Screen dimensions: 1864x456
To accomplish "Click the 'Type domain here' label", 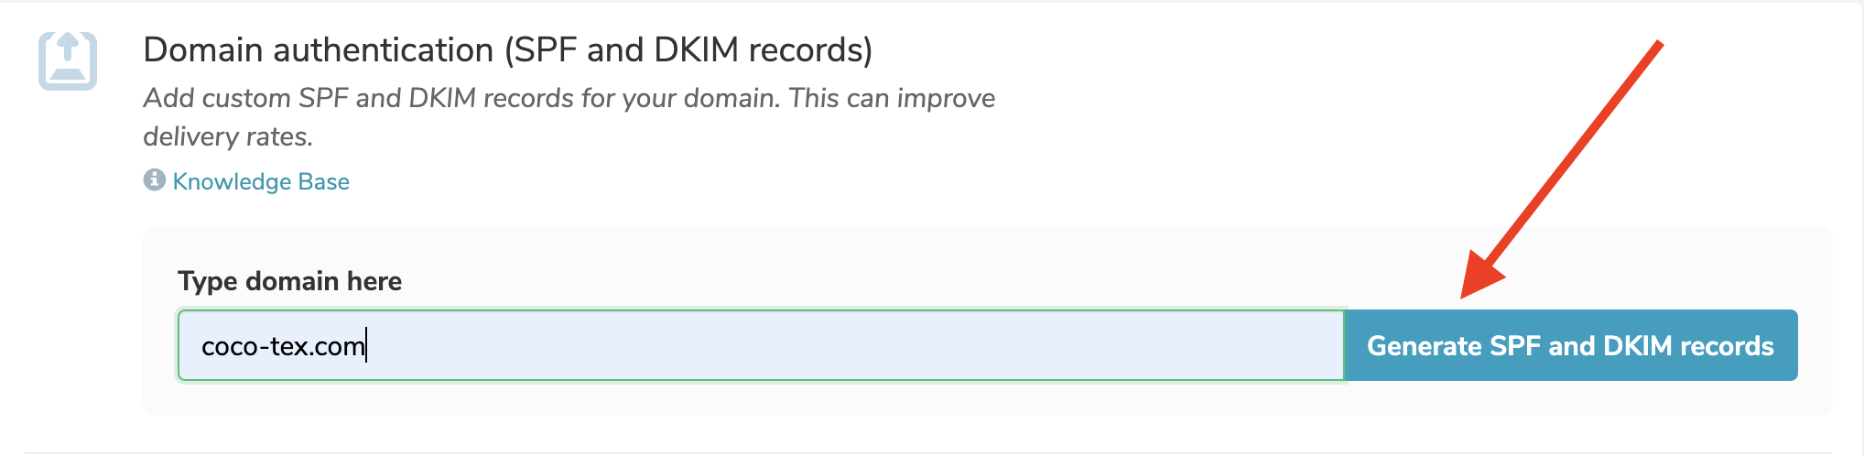I will pos(289,281).
